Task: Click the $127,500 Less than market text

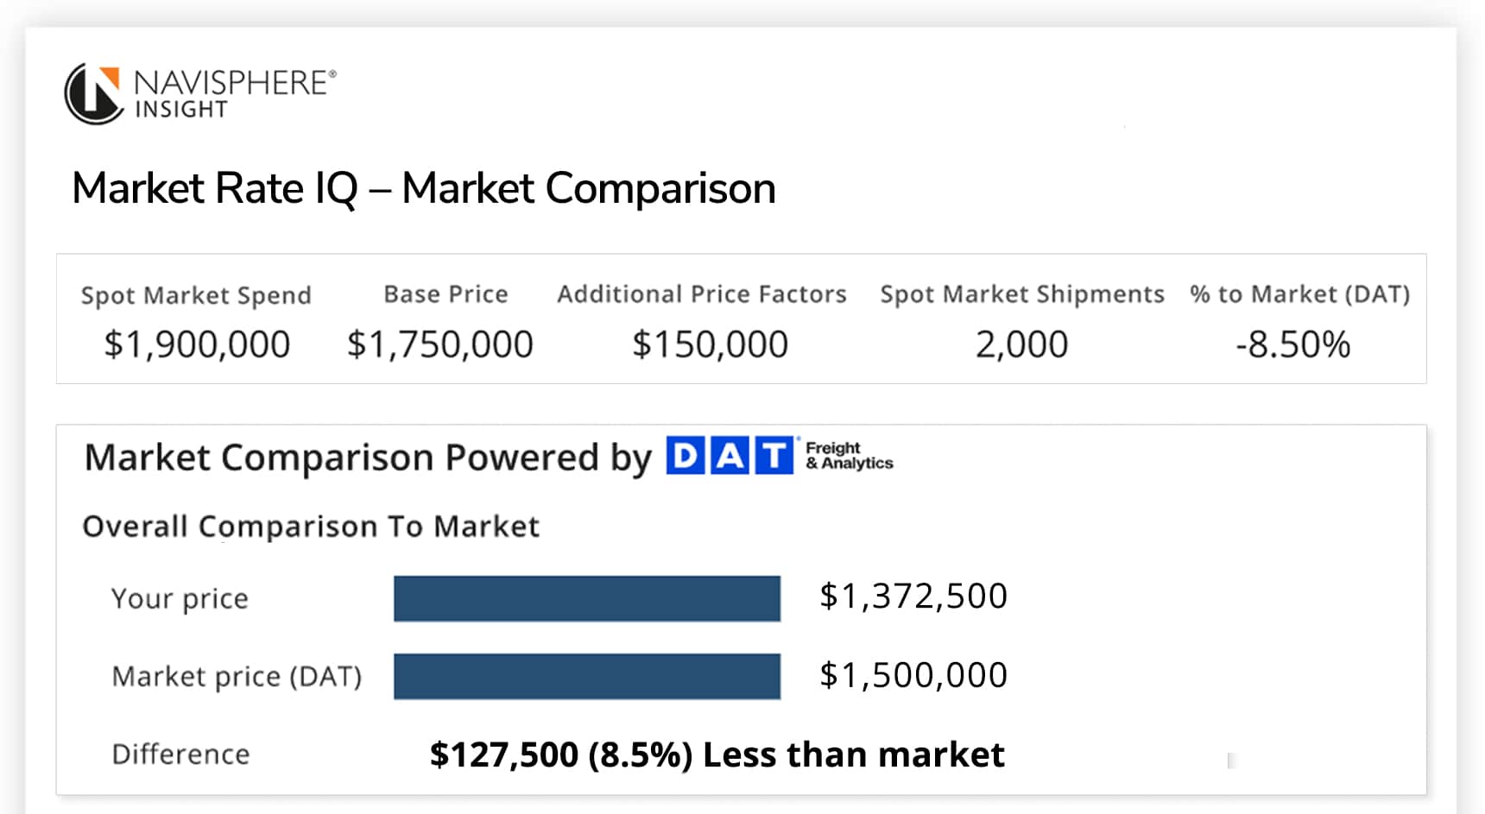Action: pos(717,754)
